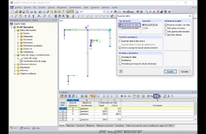Image resolution: width=206 pixels, height=134 pixels.
Task: Enable Sólo objetos seleccionados checkbox
Action: tap(166, 31)
